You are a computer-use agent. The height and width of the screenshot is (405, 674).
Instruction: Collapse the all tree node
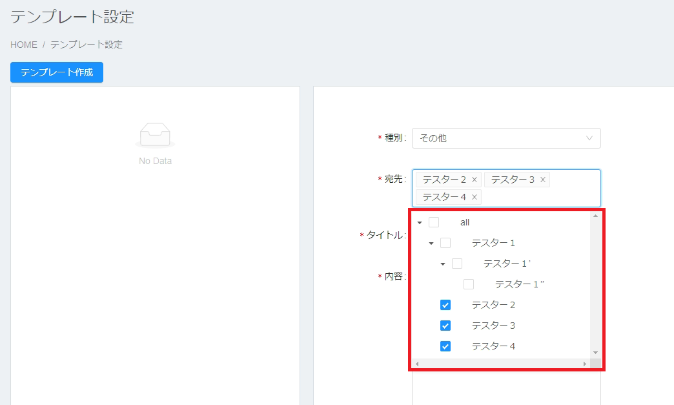[x=420, y=223]
